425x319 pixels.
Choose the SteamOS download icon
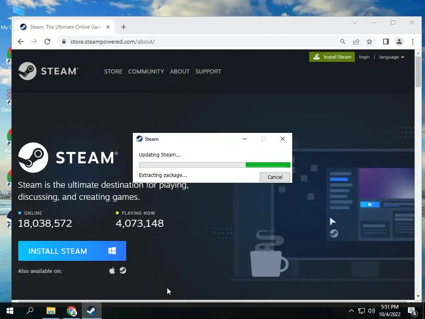tap(123, 270)
